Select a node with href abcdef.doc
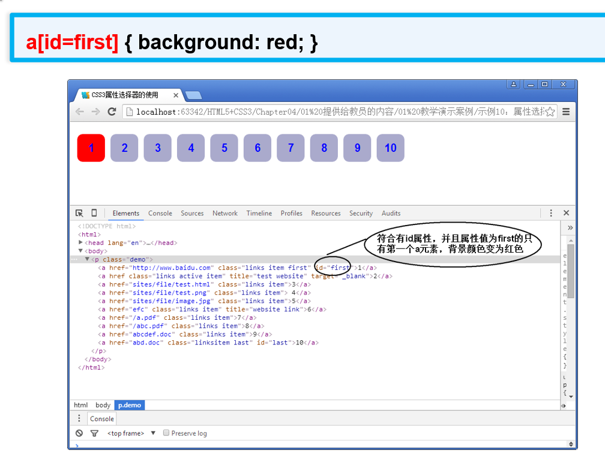The height and width of the screenshot is (465, 605). 185,334
